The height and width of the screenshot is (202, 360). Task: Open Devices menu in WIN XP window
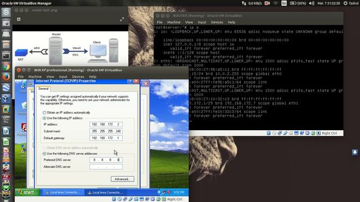(78, 77)
